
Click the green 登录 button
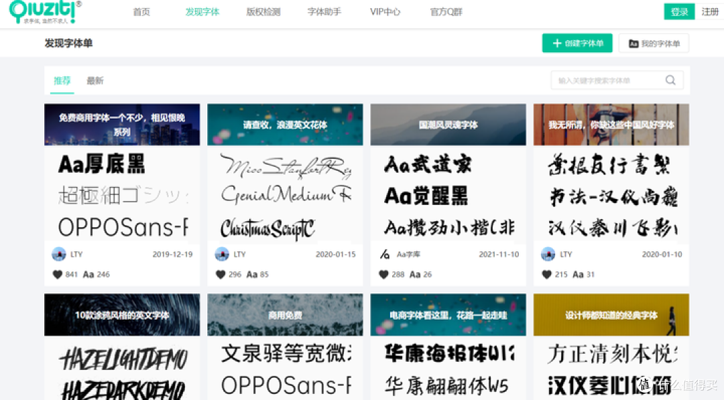(679, 11)
